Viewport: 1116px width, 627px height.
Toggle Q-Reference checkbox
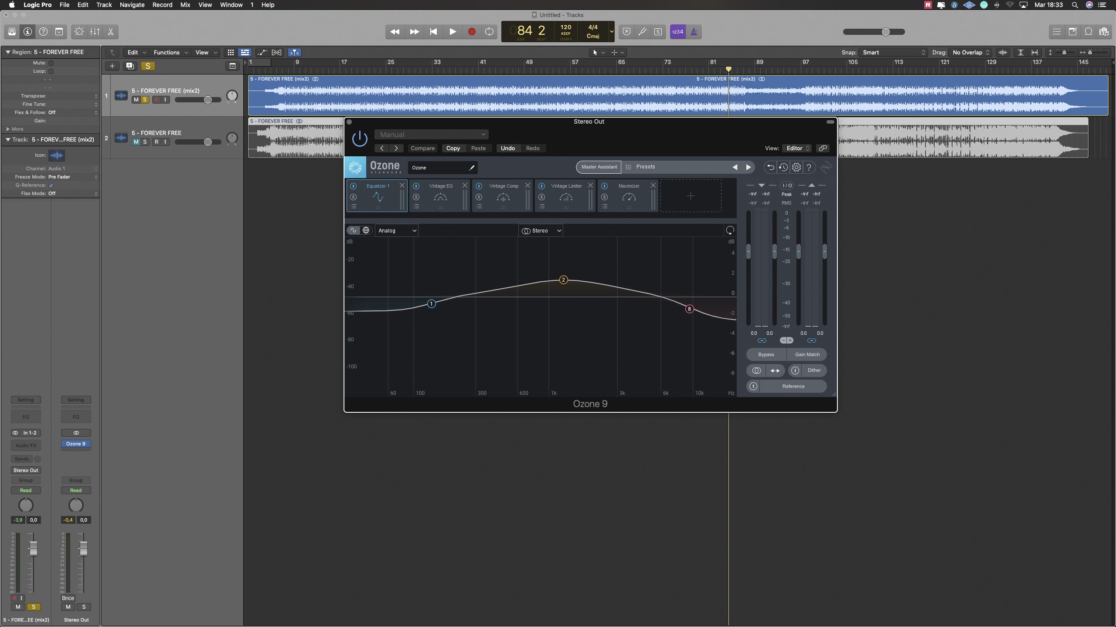tap(51, 185)
